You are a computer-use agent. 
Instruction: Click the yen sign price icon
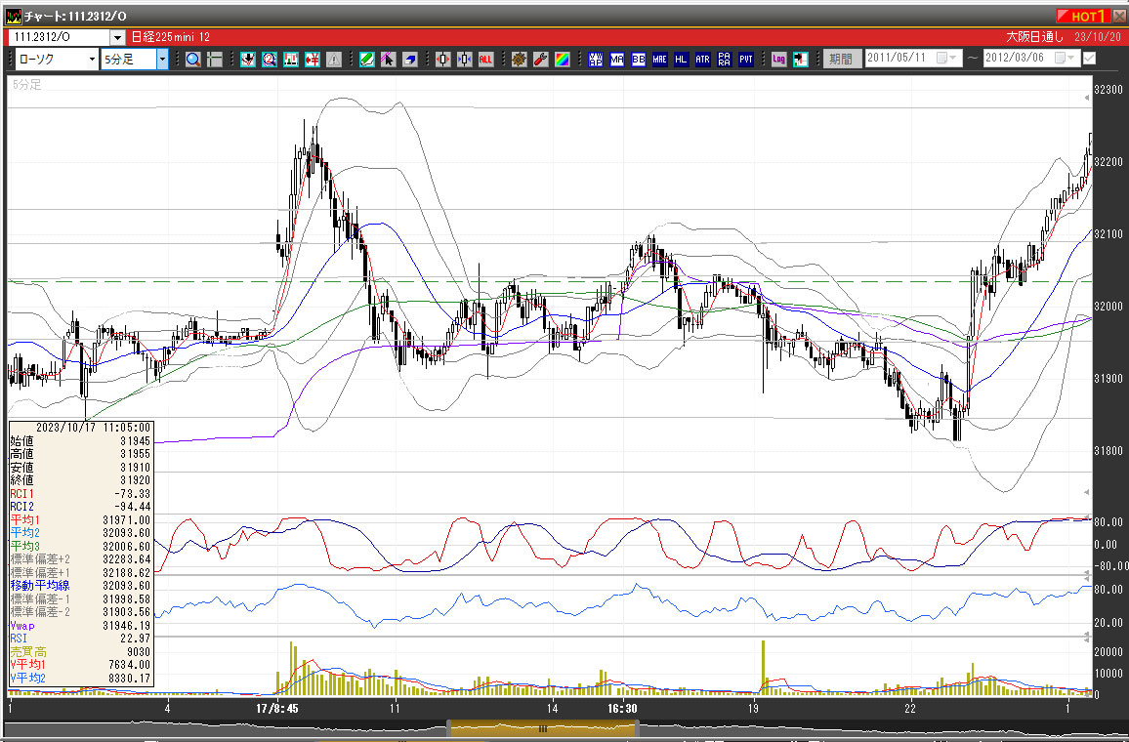point(313,60)
